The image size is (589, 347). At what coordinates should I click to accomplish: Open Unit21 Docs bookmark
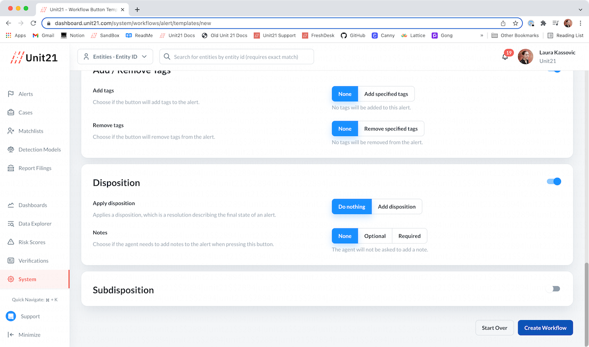(x=177, y=36)
